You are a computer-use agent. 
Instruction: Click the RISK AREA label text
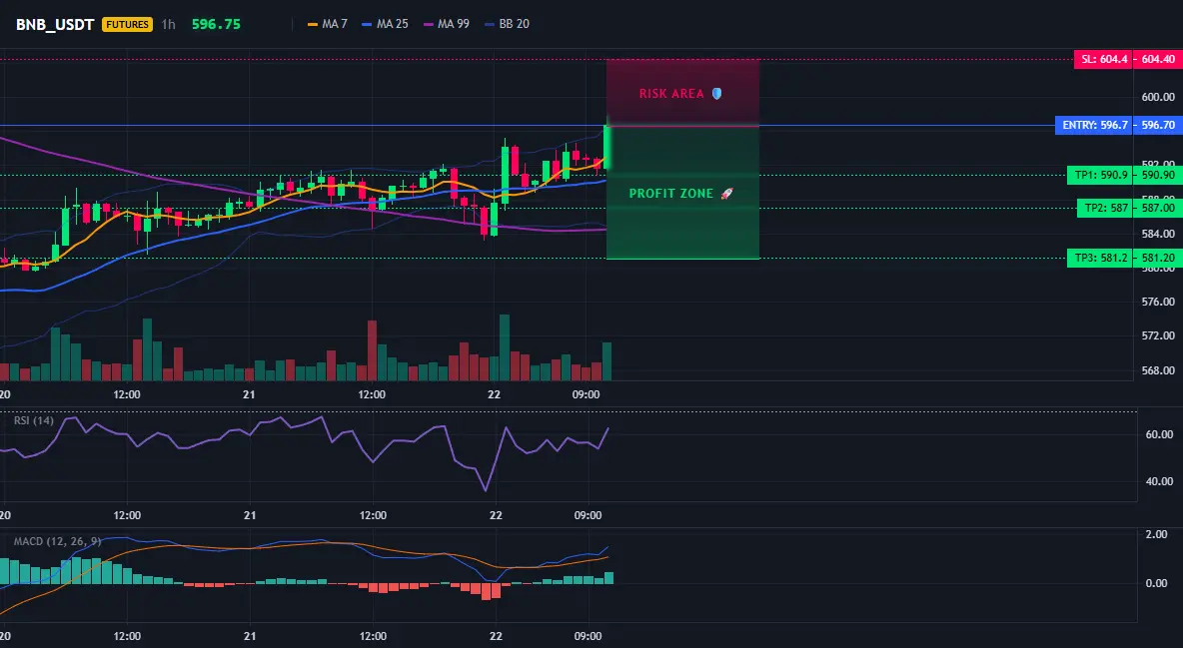tap(671, 94)
